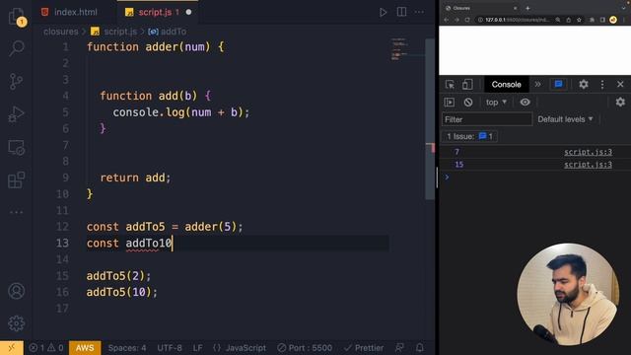Go forward in the browser

click(456, 20)
